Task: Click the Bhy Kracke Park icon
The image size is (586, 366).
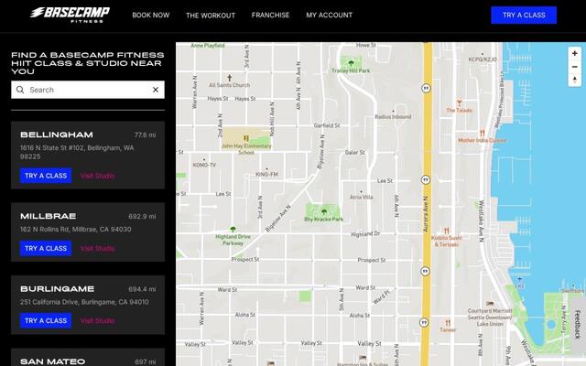Action: (x=324, y=211)
